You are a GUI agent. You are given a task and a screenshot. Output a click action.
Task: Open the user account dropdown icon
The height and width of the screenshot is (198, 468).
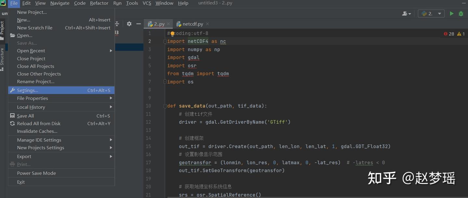coord(406,14)
